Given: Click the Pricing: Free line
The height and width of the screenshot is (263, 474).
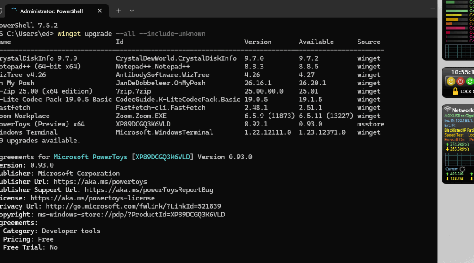Looking at the screenshot, I should point(28,239).
